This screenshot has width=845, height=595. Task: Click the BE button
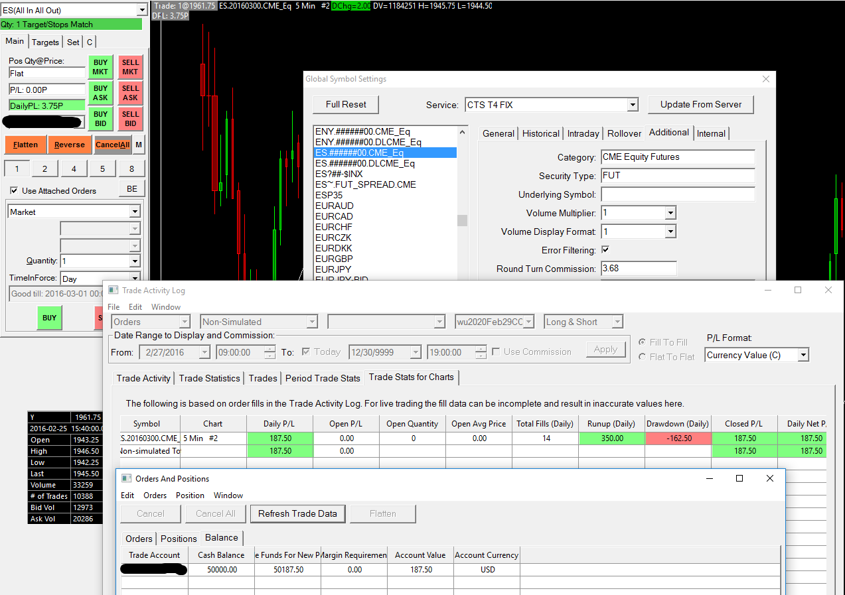(132, 189)
